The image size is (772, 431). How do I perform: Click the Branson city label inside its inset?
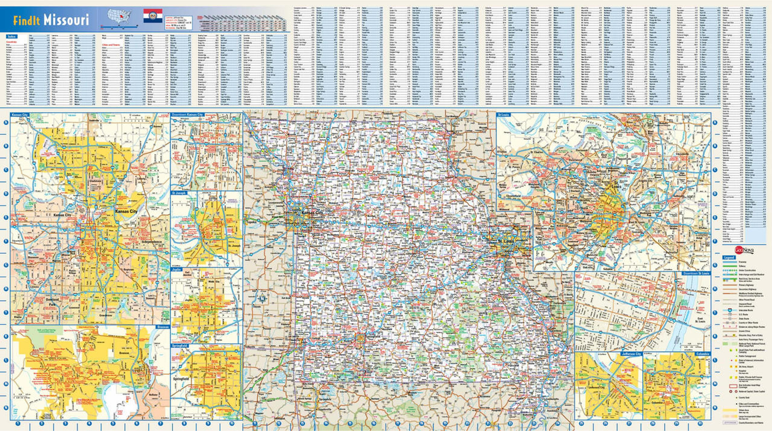124,353
